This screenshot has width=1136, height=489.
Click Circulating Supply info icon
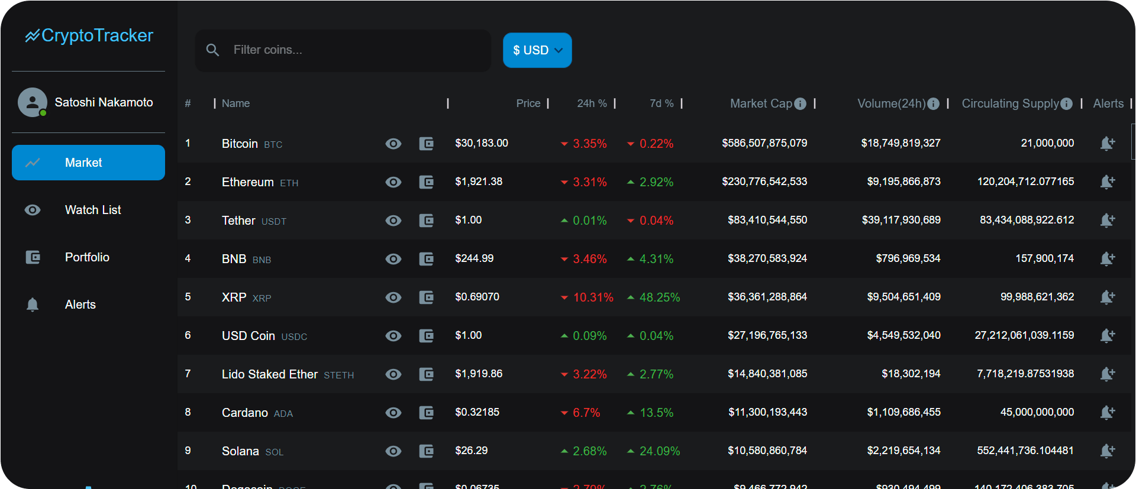tap(1066, 104)
